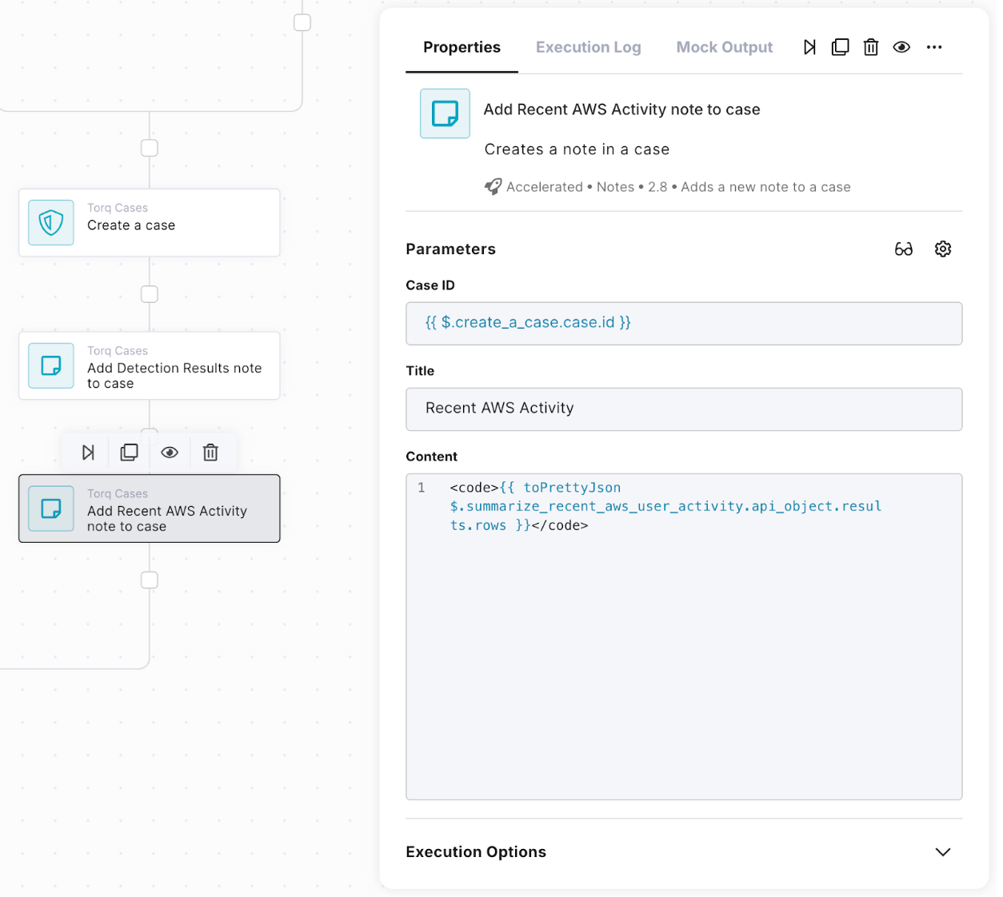The image size is (1003, 897).
Task: Duplicate step via properties panel copy icon
Action: point(840,47)
